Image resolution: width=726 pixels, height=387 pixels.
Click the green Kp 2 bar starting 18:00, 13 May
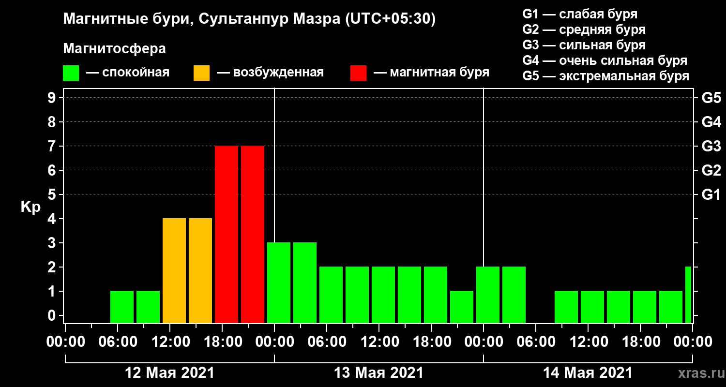point(436,295)
